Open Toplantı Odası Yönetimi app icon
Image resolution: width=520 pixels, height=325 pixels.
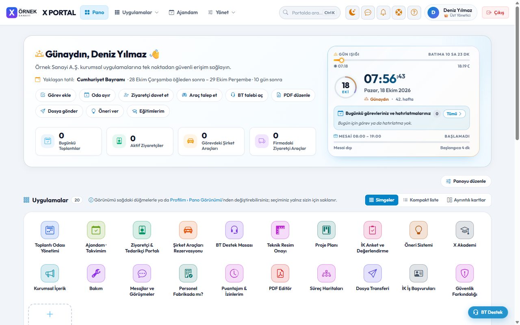(50, 230)
